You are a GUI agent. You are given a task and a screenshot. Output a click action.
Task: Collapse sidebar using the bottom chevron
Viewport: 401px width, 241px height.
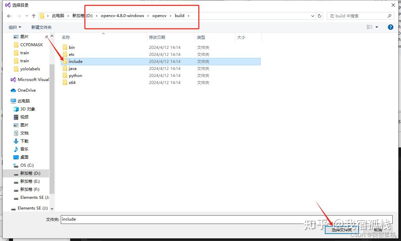[x=52, y=208]
